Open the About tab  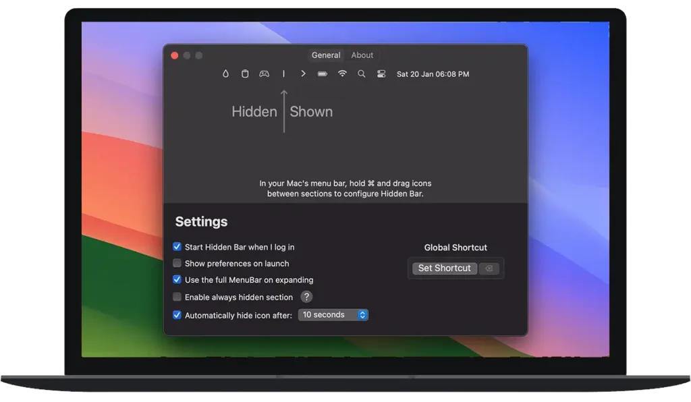tap(362, 55)
